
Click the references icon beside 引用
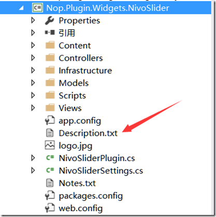click(x=50, y=33)
